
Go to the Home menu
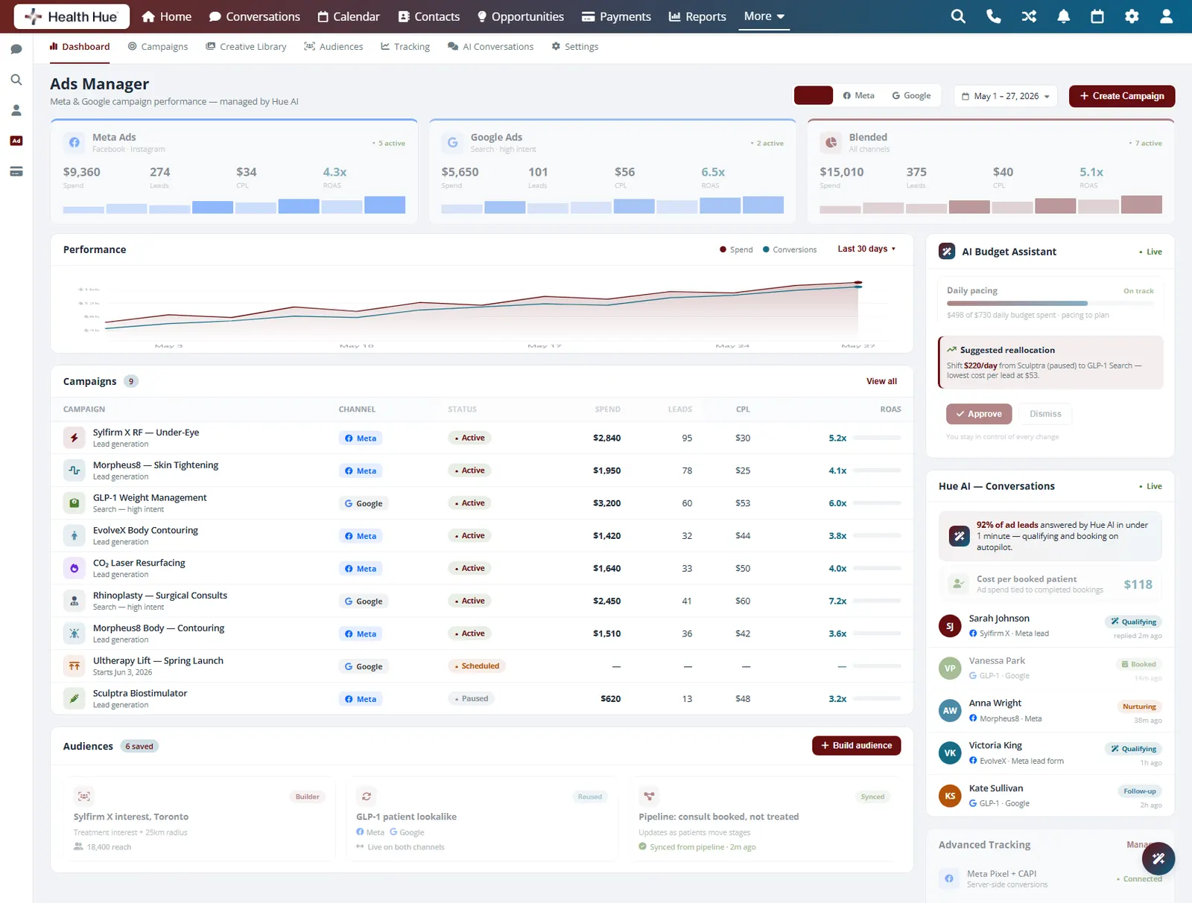[167, 16]
